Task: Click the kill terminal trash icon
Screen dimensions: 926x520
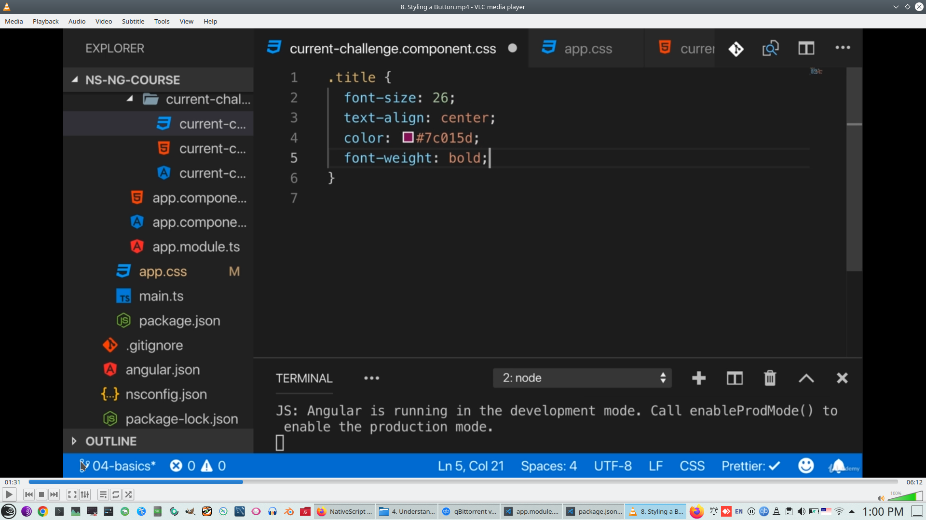Action: [770, 378]
